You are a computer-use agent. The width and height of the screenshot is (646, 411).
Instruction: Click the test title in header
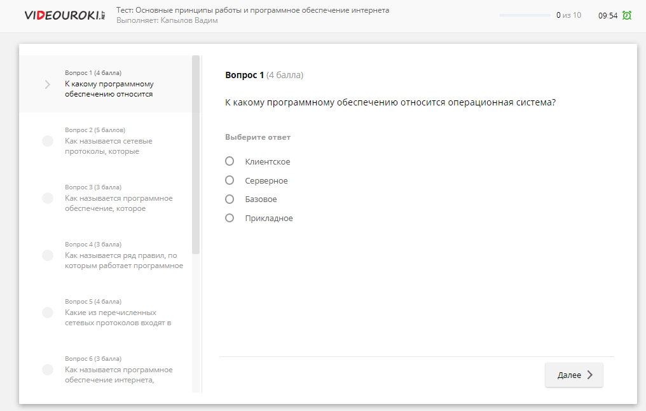coord(252,10)
